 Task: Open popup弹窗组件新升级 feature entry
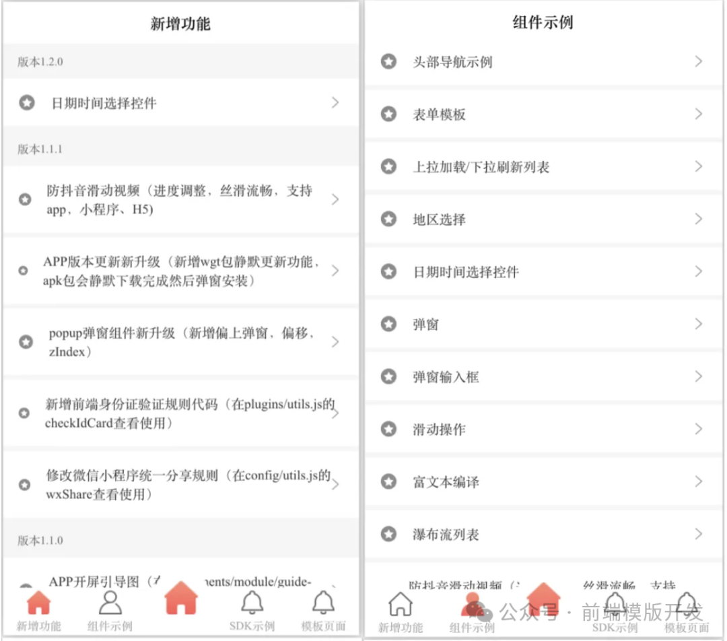coord(181,342)
